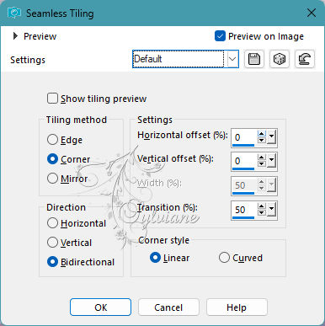Click the Vertical offset value field

244,161
